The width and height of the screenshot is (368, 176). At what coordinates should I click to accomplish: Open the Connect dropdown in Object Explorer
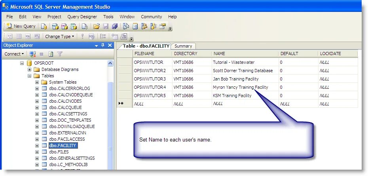pos(14,54)
